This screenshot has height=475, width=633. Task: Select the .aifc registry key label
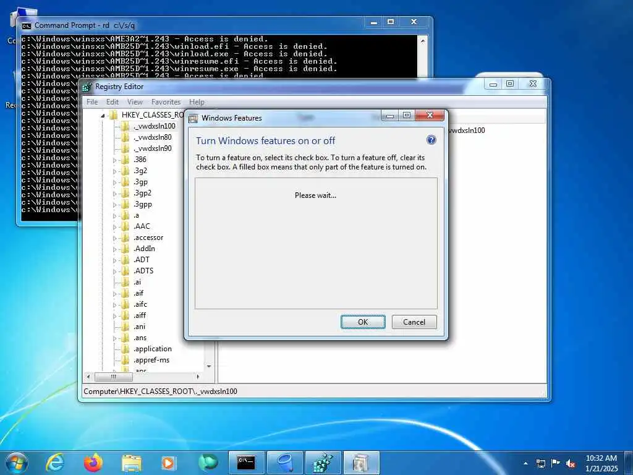pos(140,304)
